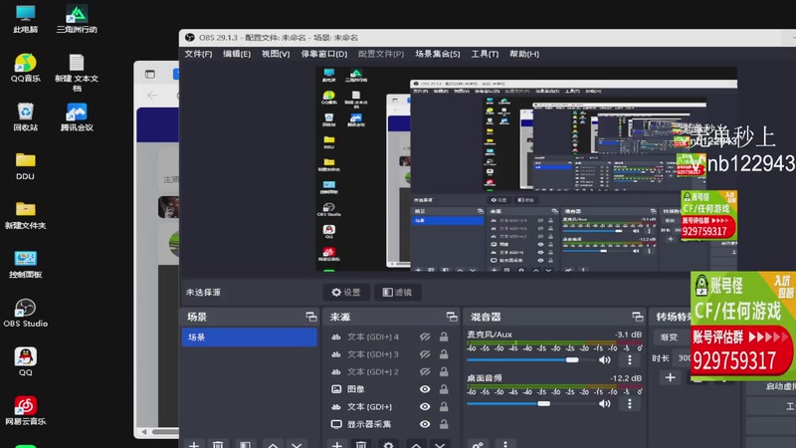796x448 pixels.
Task: Toggle lock on 文本 (GDI+) source
Action: [444, 406]
